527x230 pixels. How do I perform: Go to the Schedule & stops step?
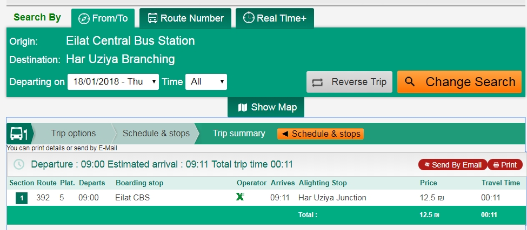(x=156, y=133)
